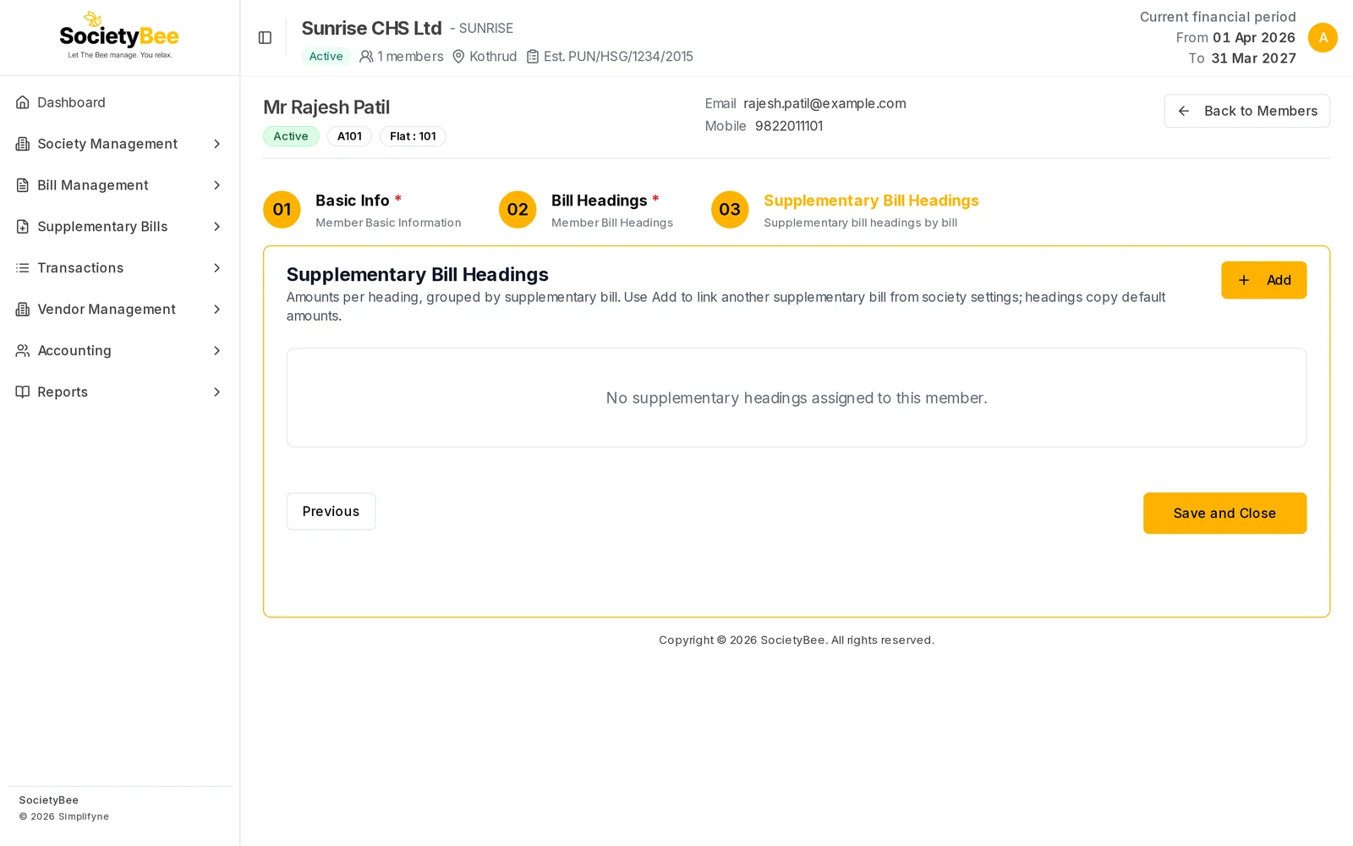Go to Previous step
The width and height of the screenshot is (1353, 846).
(x=331, y=511)
